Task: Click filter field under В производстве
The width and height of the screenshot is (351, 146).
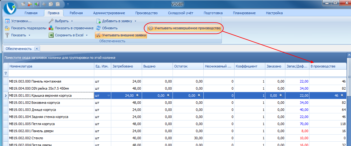Action: click(x=328, y=73)
